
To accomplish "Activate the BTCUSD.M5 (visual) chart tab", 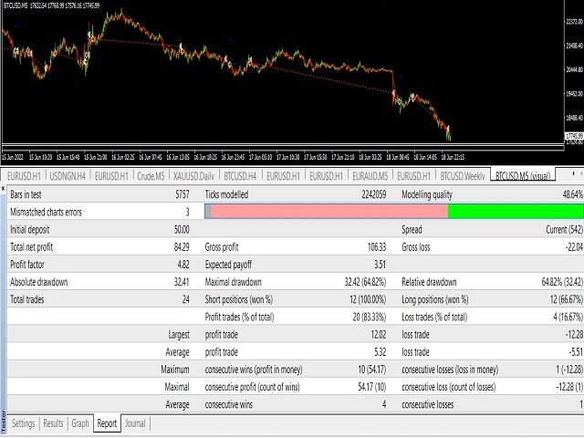I will (523, 176).
